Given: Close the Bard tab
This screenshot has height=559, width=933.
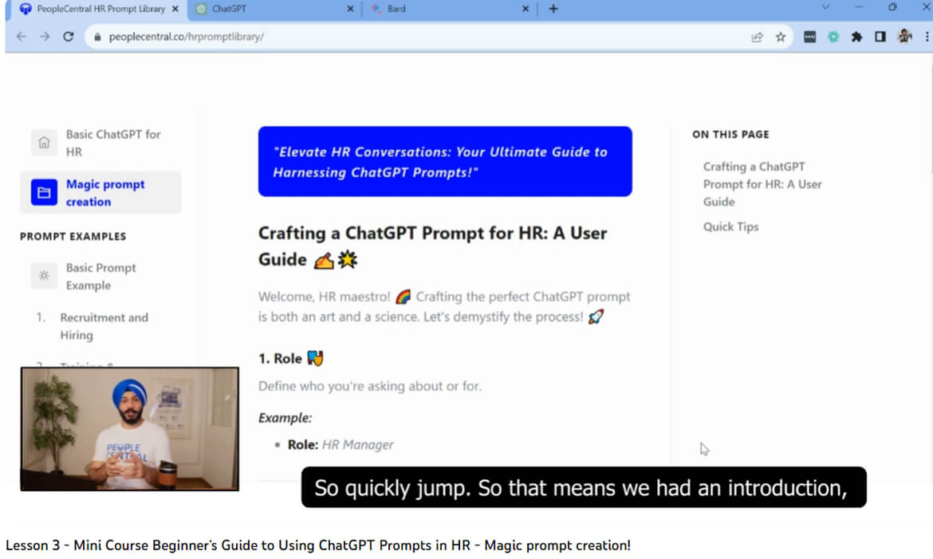Looking at the screenshot, I should click(x=526, y=9).
